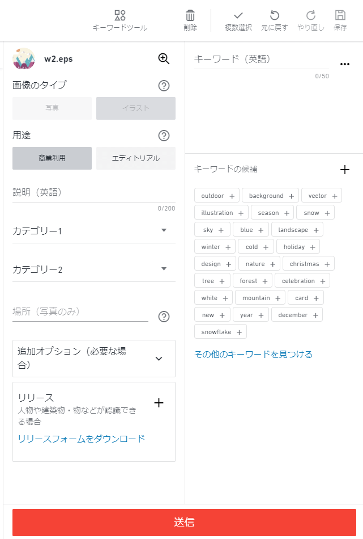
Task: Zoom in on w2.eps preview magnifier
Action: point(164,58)
